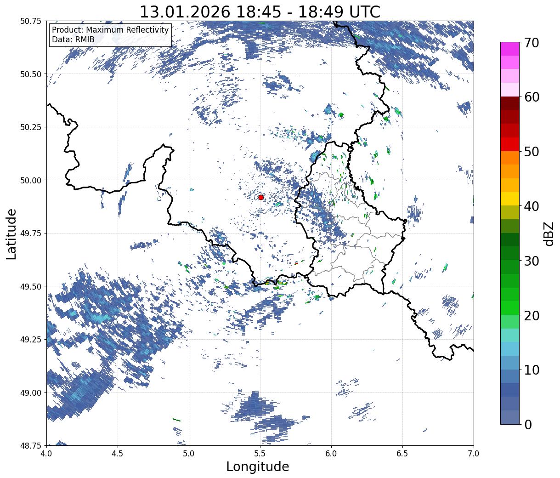Click the bright green swatch just above 20 dBZ

tap(510, 308)
